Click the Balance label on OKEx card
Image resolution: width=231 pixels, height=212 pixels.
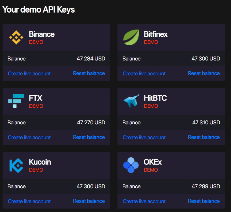[131, 187]
